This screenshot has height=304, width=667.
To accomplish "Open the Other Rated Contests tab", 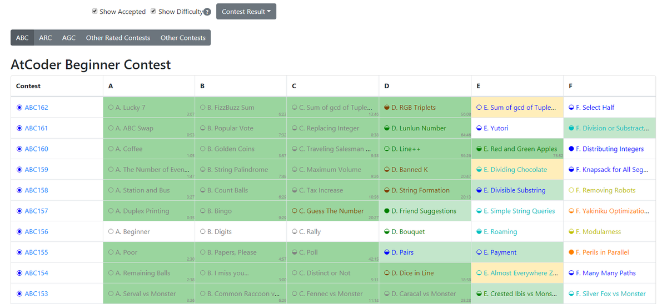I will [x=118, y=38].
